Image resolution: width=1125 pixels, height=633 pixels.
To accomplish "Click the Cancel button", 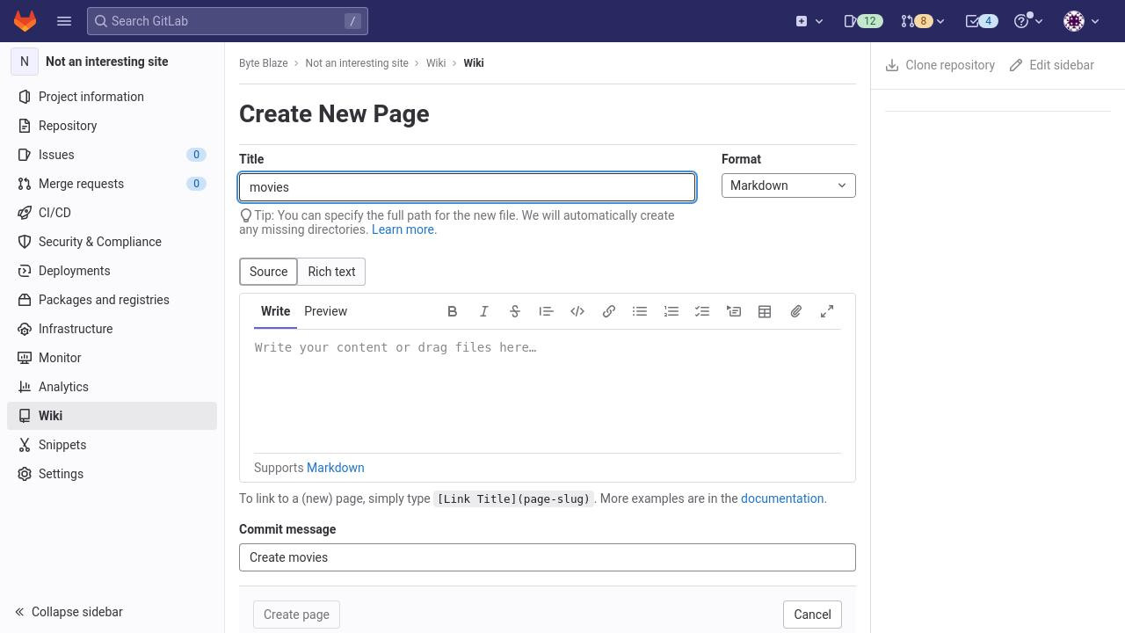I will [x=812, y=615].
